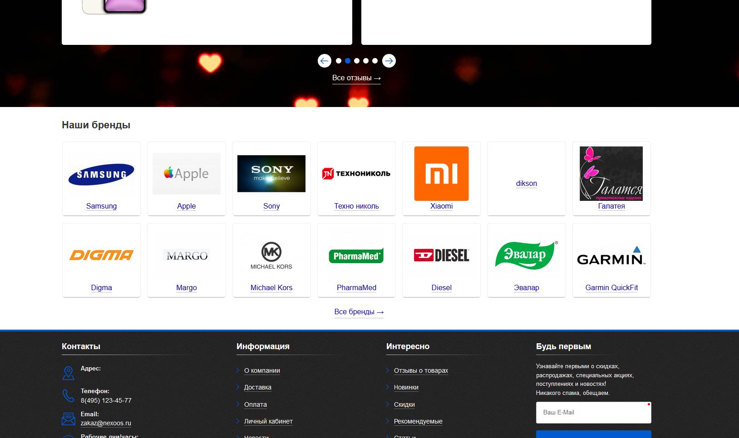Screen dimensions: 739x438
Task: Click the next review arrow icon
Action: click(389, 61)
